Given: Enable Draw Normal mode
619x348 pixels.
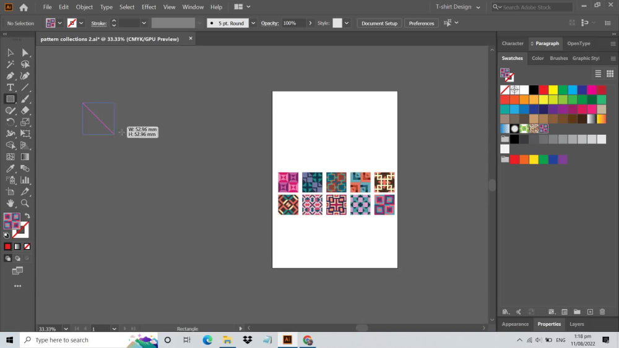Looking at the screenshot, I should click(8, 258).
